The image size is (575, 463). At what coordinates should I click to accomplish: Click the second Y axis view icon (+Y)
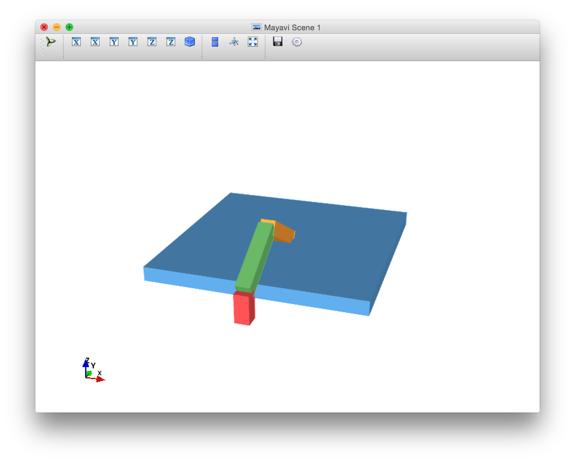pyautogui.click(x=133, y=42)
